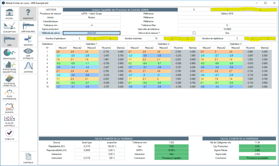Click the date 14/07/2016
Image resolution: width=279 pixels, height=166 pixels.
(51, 10)
